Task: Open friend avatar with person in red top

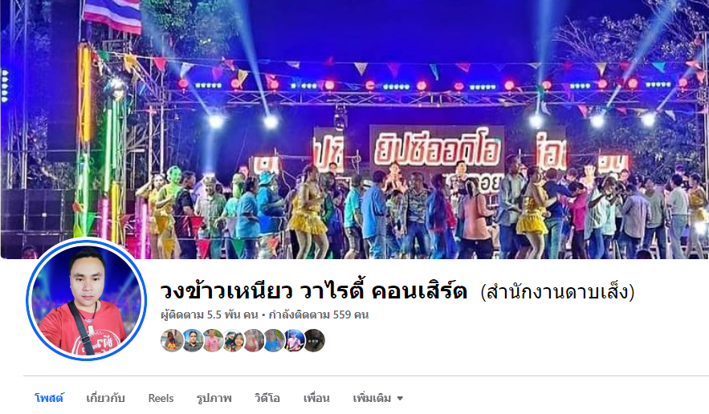Action: coord(253,340)
